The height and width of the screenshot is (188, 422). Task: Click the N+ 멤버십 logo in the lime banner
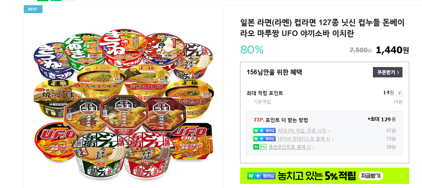click(261, 176)
